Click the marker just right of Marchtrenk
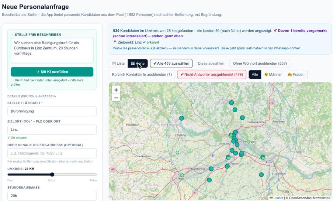Screen dimensions: 333x201 (x=211, y=169)
